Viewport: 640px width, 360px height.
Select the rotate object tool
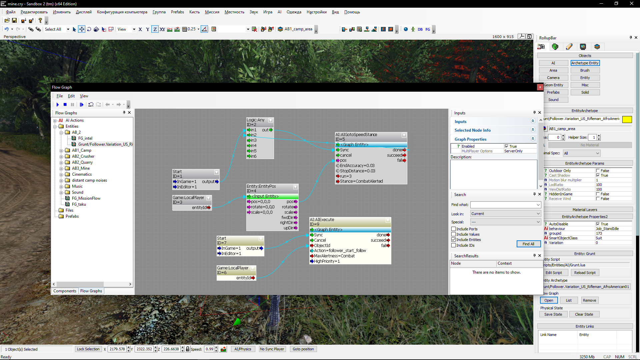point(89,29)
